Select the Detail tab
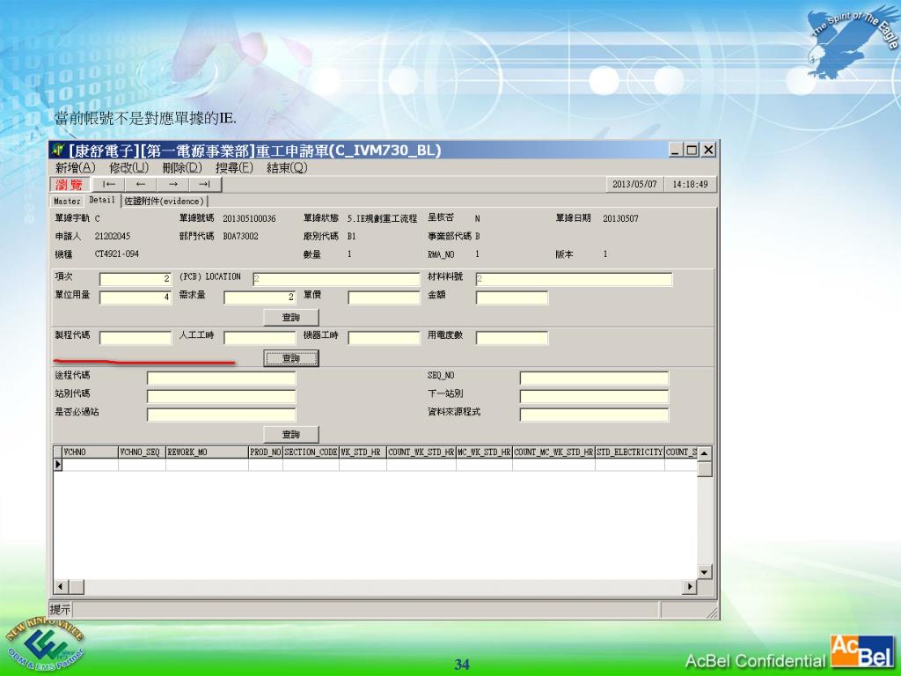 tap(102, 200)
